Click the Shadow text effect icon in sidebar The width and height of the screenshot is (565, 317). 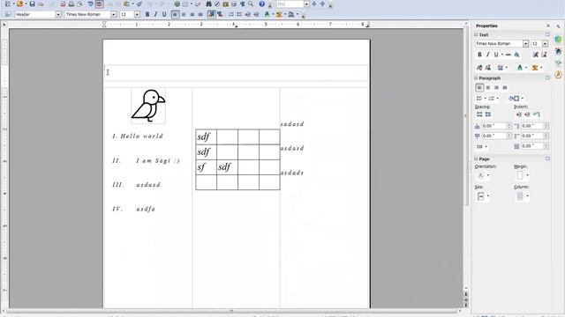517,55
